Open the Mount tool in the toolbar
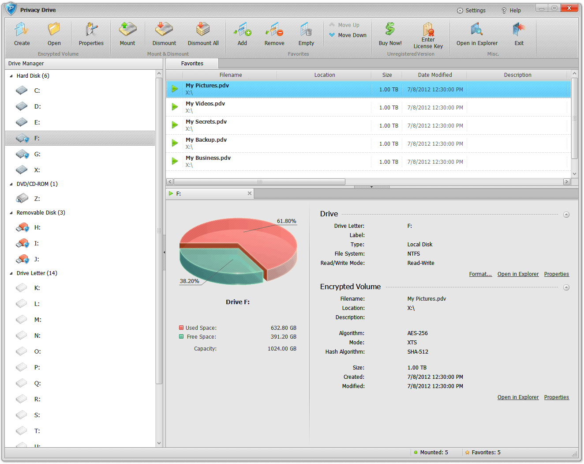The image size is (584, 464). pos(127,33)
